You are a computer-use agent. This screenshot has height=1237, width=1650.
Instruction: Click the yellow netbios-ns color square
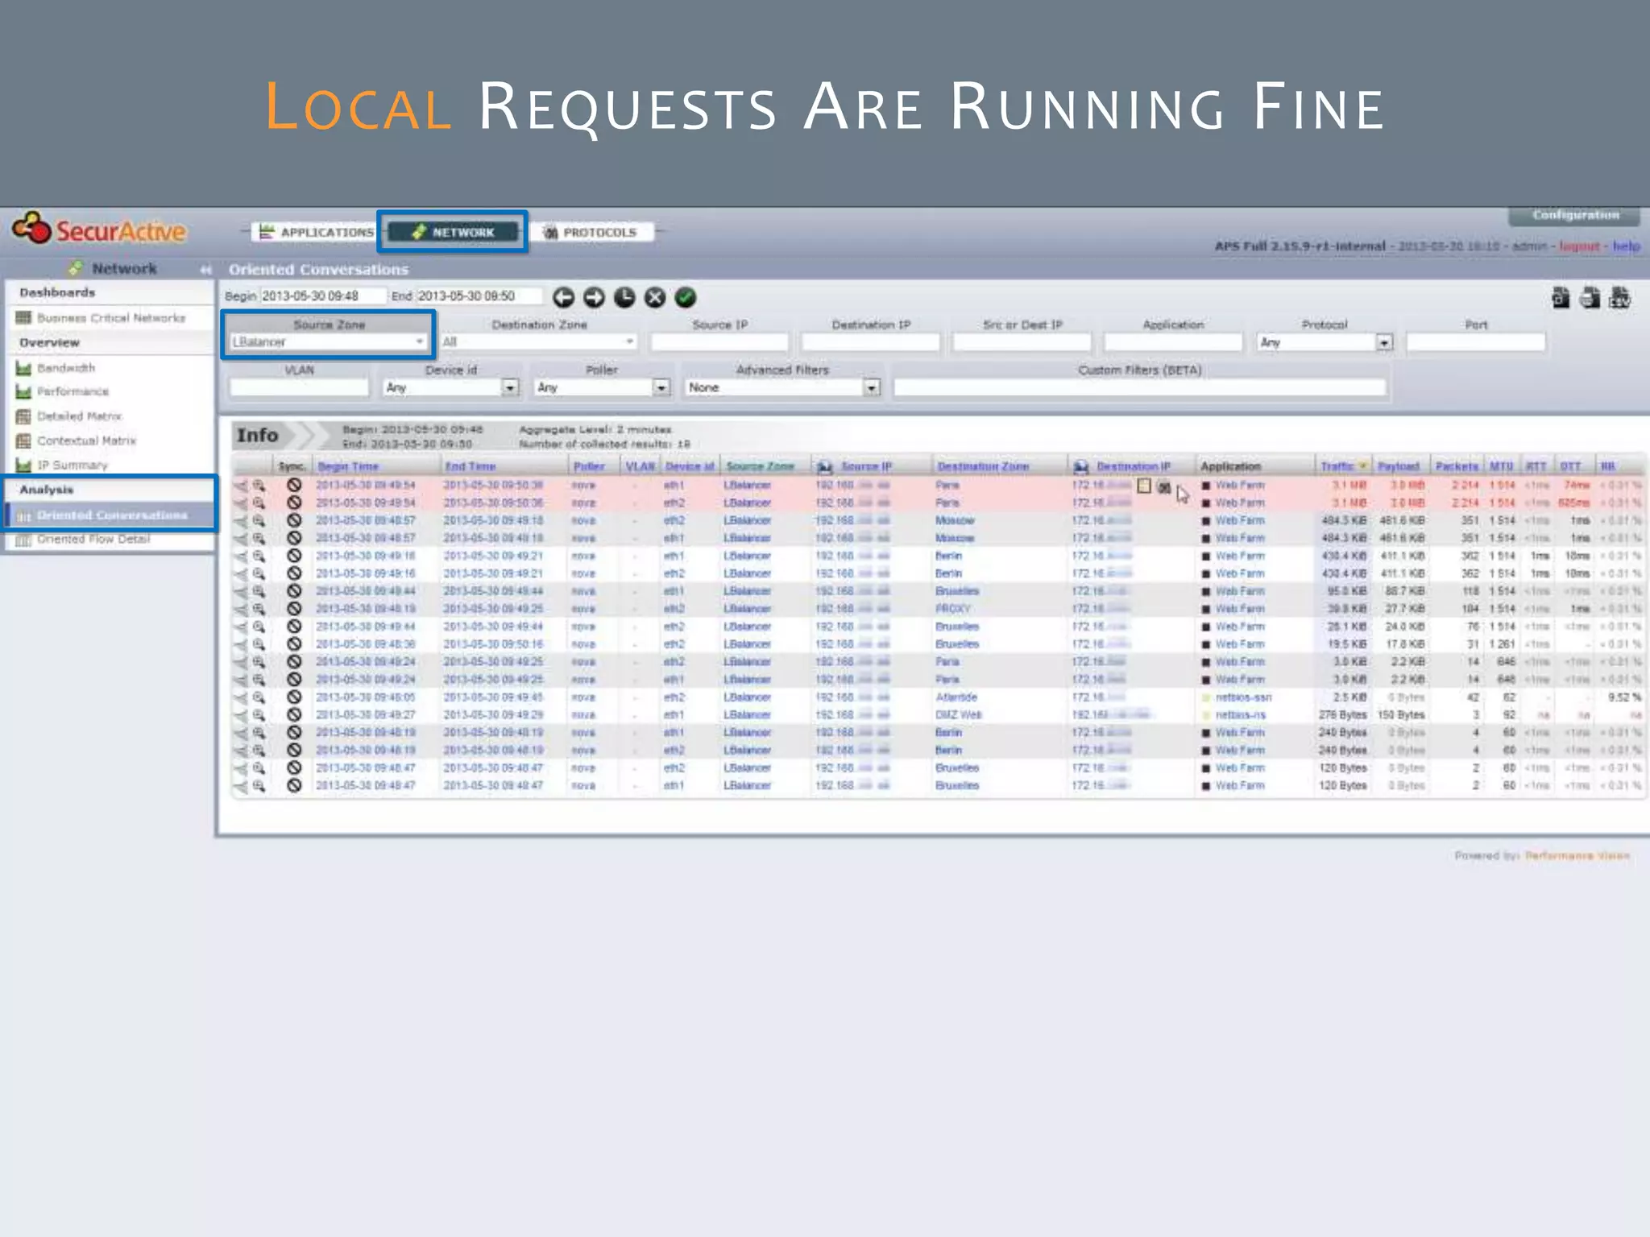1206,716
